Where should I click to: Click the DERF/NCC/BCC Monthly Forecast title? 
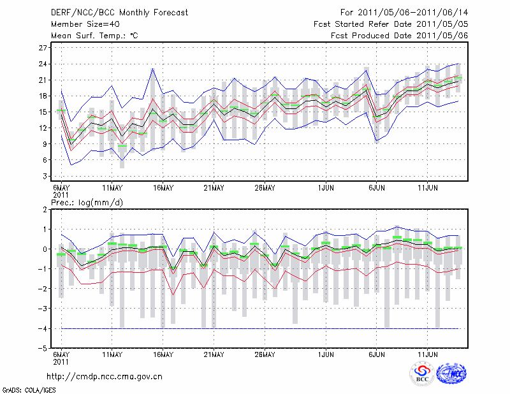coord(118,13)
